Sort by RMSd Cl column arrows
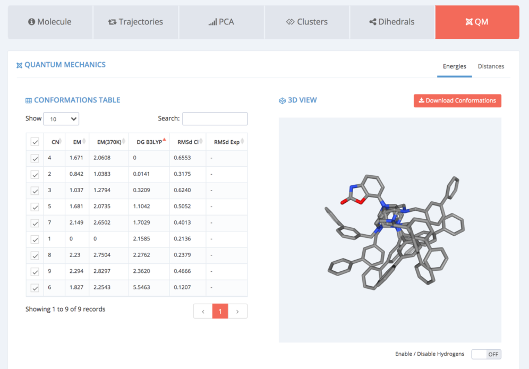Image resolution: width=529 pixels, height=369 pixels. coord(201,142)
